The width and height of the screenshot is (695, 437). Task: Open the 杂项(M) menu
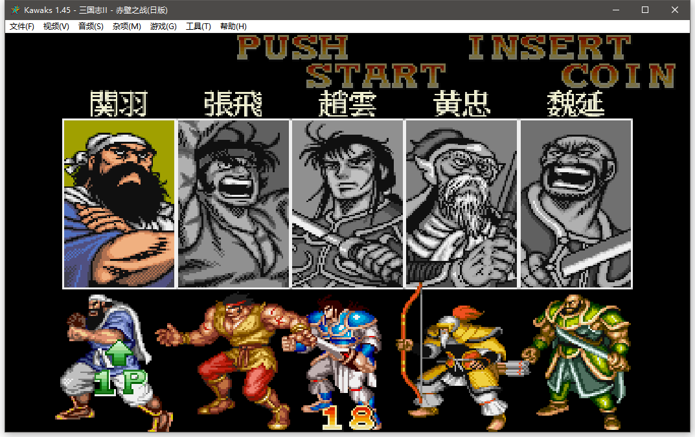coord(126,27)
